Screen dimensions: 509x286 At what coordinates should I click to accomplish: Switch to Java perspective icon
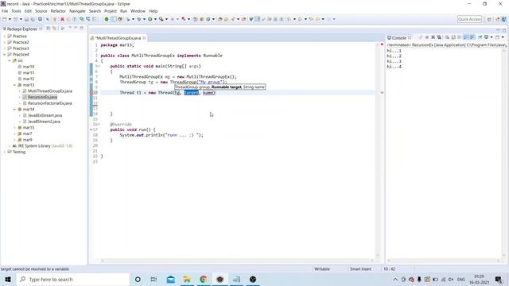(503, 19)
